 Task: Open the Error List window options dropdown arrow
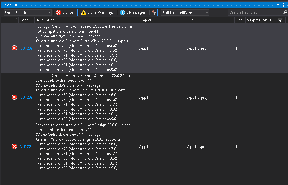coord(278,5)
